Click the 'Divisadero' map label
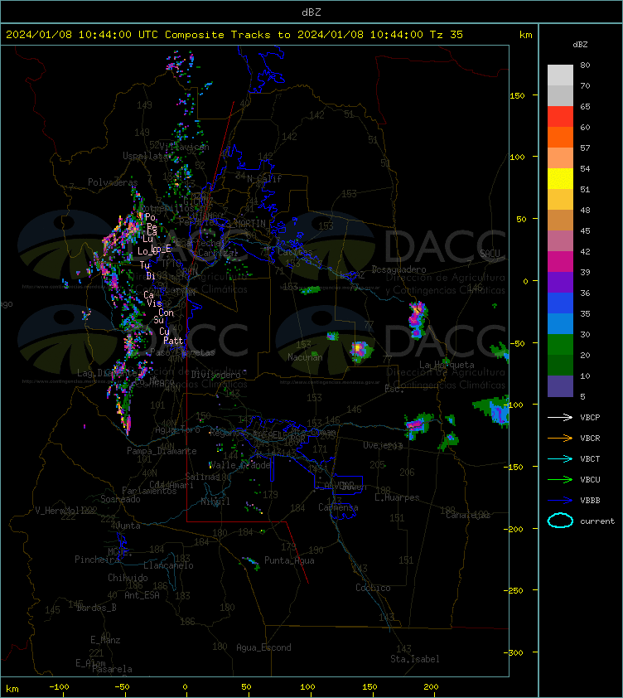This screenshot has height=698, width=623. tap(216, 375)
